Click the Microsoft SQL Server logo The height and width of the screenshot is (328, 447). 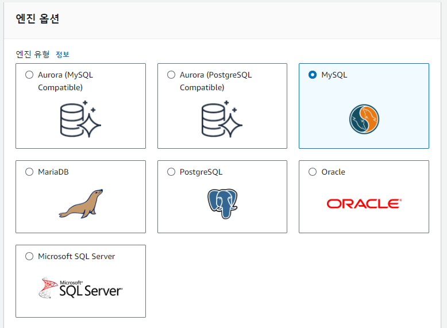(80, 288)
